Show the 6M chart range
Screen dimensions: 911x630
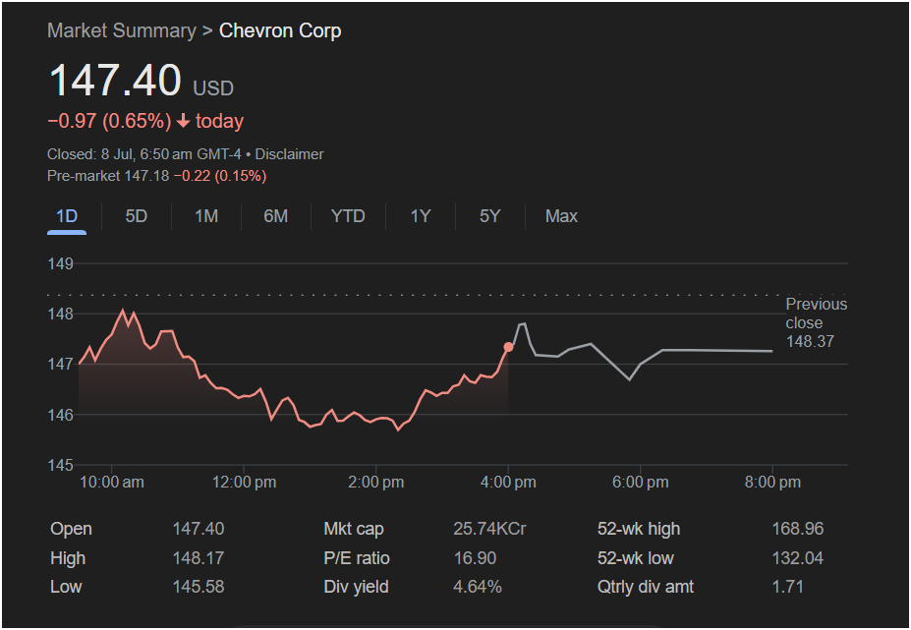coord(276,216)
